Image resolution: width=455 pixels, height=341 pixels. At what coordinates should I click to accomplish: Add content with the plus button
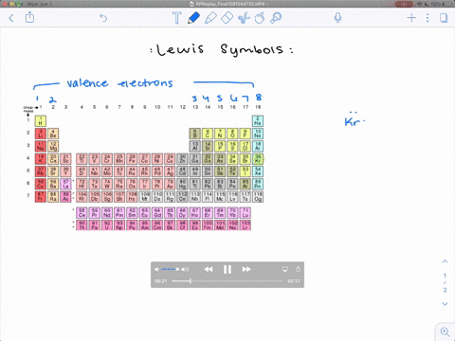[x=411, y=18]
